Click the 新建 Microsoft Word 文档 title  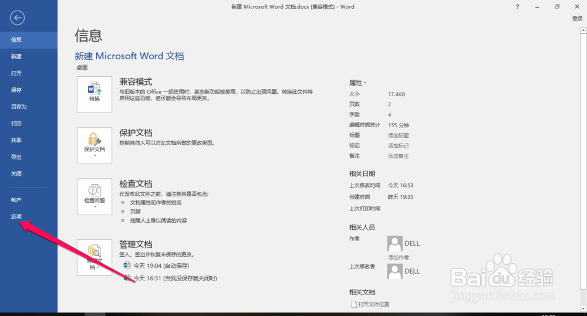point(129,56)
